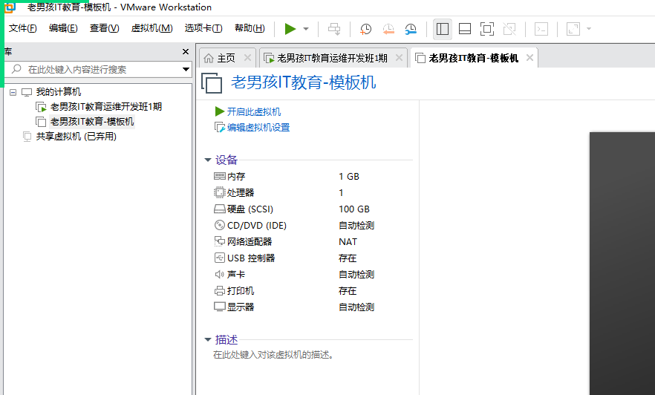
Task: Click 编辑虚拟机设置 link
Action: [x=258, y=128]
